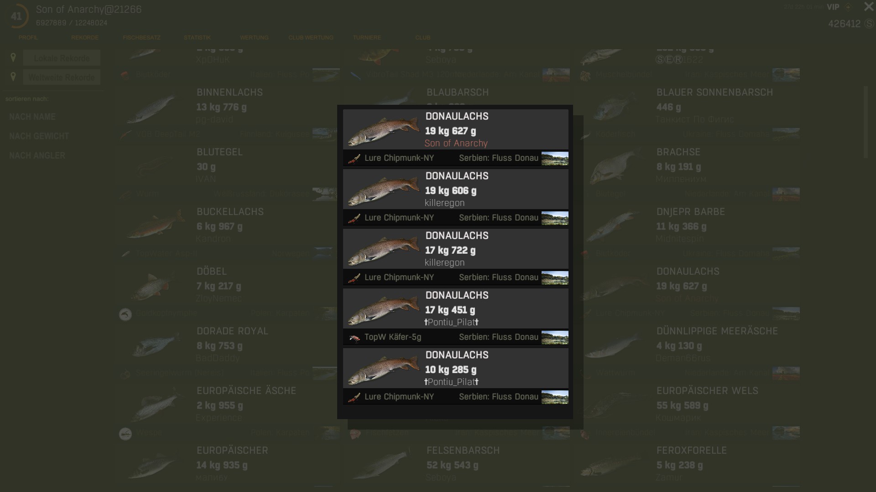Switch to the Turniere tab

click(367, 37)
